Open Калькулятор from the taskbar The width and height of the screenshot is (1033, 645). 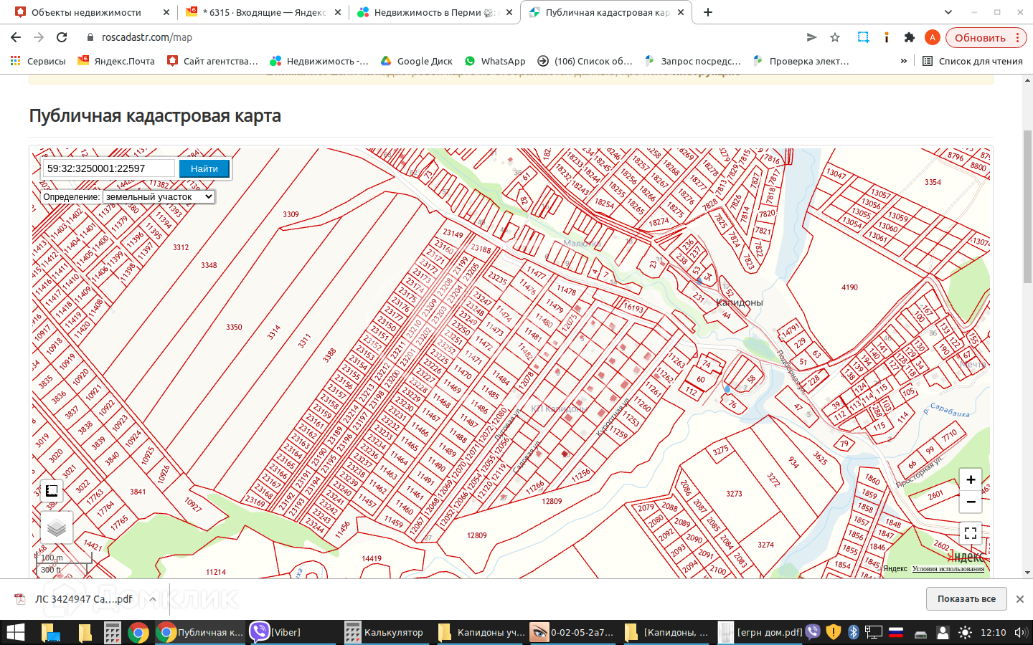click(385, 632)
